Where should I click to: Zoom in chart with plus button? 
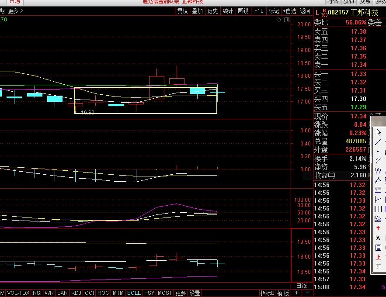tap(297, 293)
